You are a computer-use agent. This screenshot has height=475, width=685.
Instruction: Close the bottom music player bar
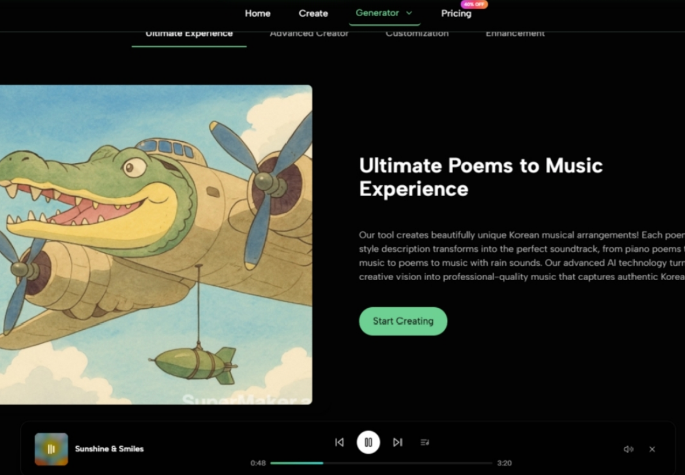652,449
